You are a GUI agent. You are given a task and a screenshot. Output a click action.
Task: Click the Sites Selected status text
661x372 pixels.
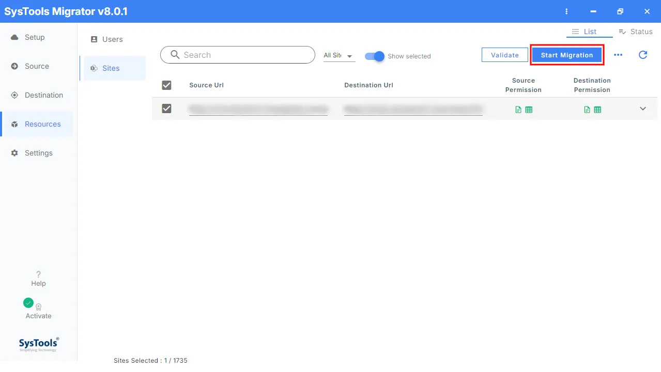(150, 361)
